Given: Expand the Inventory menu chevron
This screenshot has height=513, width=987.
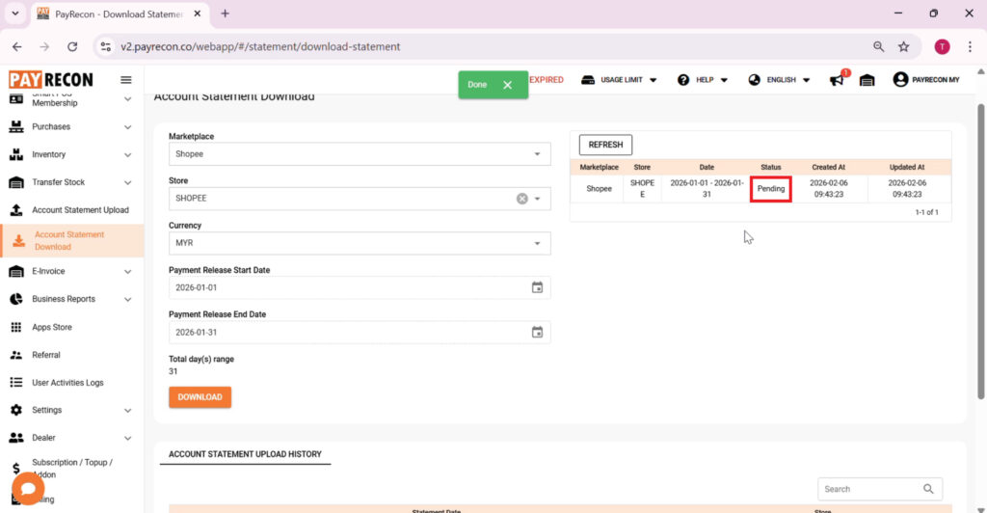Looking at the screenshot, I should 128,155.
